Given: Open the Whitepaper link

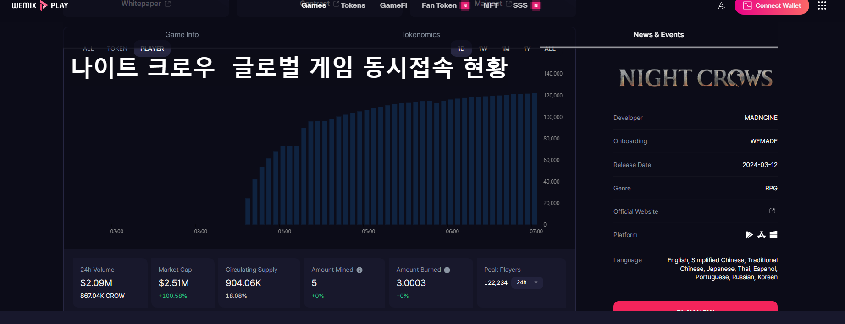Looking at the screenshot, I should pyautogui.click(x=146, y=4).
